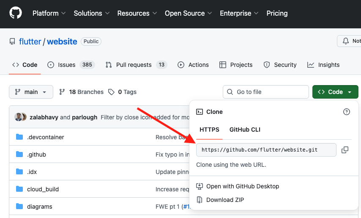Click the folder icon beside .github
Image resolution: width=361 pixels, height=218 pixels.
click(19, 154)
